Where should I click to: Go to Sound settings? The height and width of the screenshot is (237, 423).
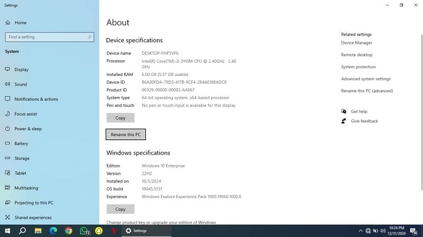click(x=21, y=84)
